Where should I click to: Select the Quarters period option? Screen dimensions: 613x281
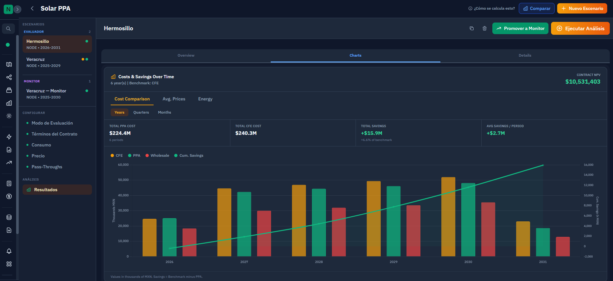click(x=141, y=112)
